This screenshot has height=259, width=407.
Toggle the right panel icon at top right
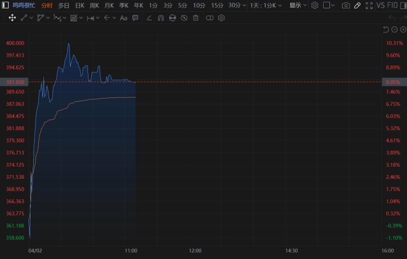click(327, 6)
